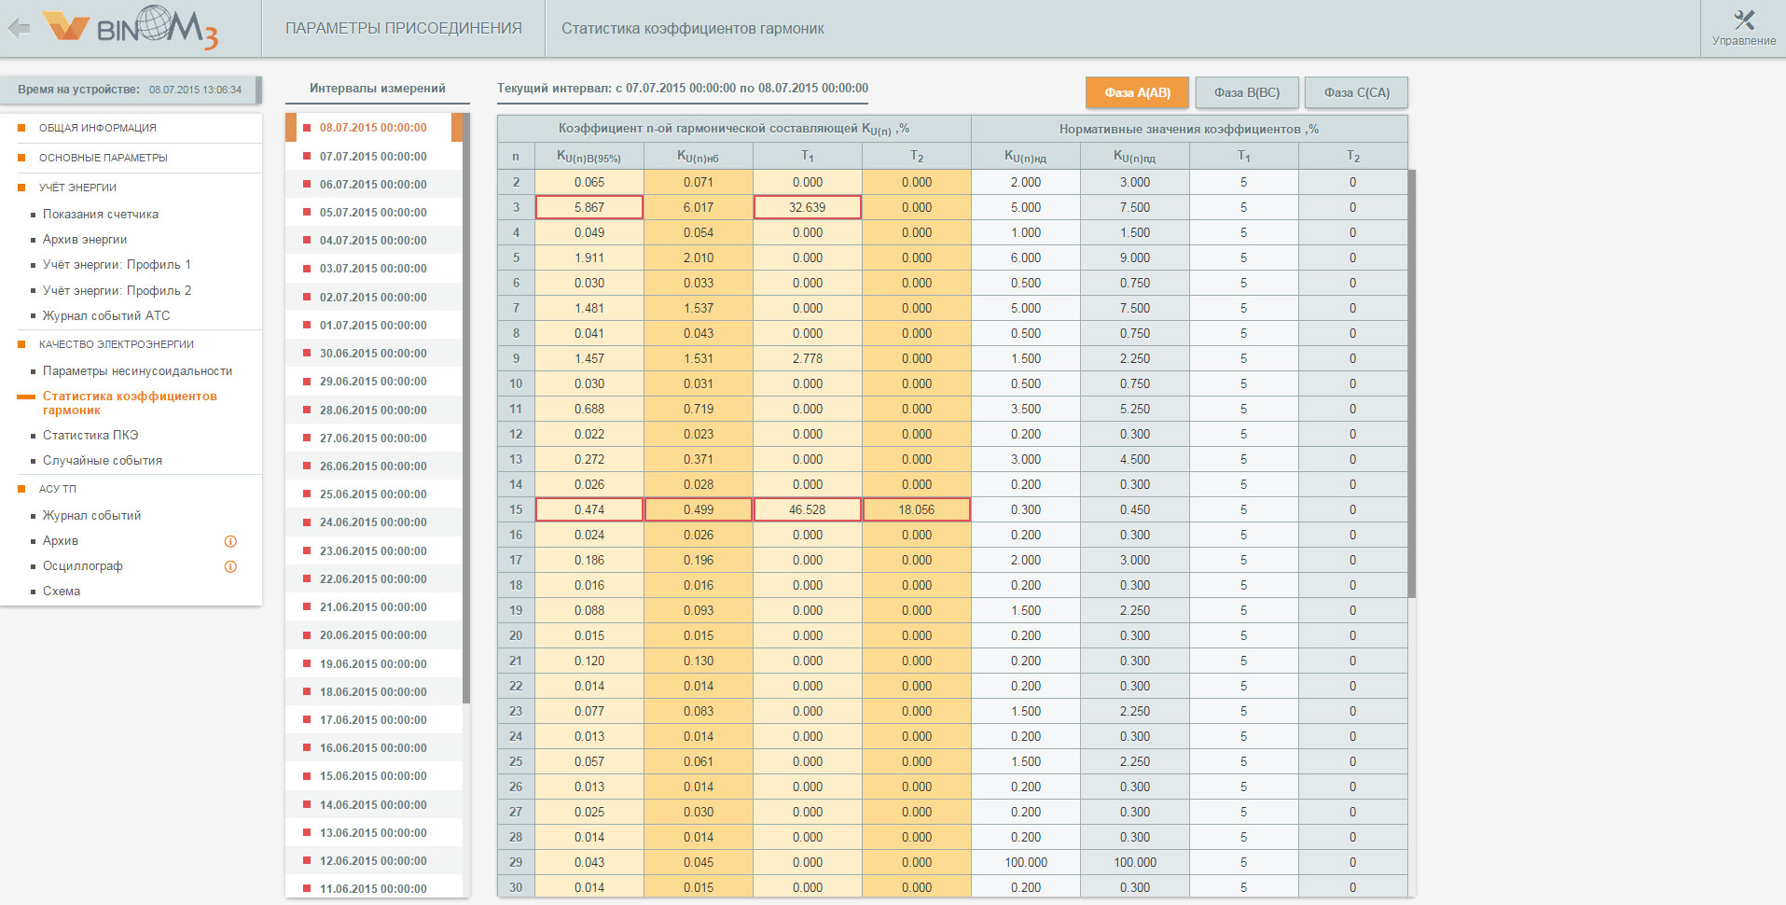Expand ОБЩАЯ ИНФОРМАЦИЯ section
The height and width of the screenshot is (905, 1786).
click(98, 128)
